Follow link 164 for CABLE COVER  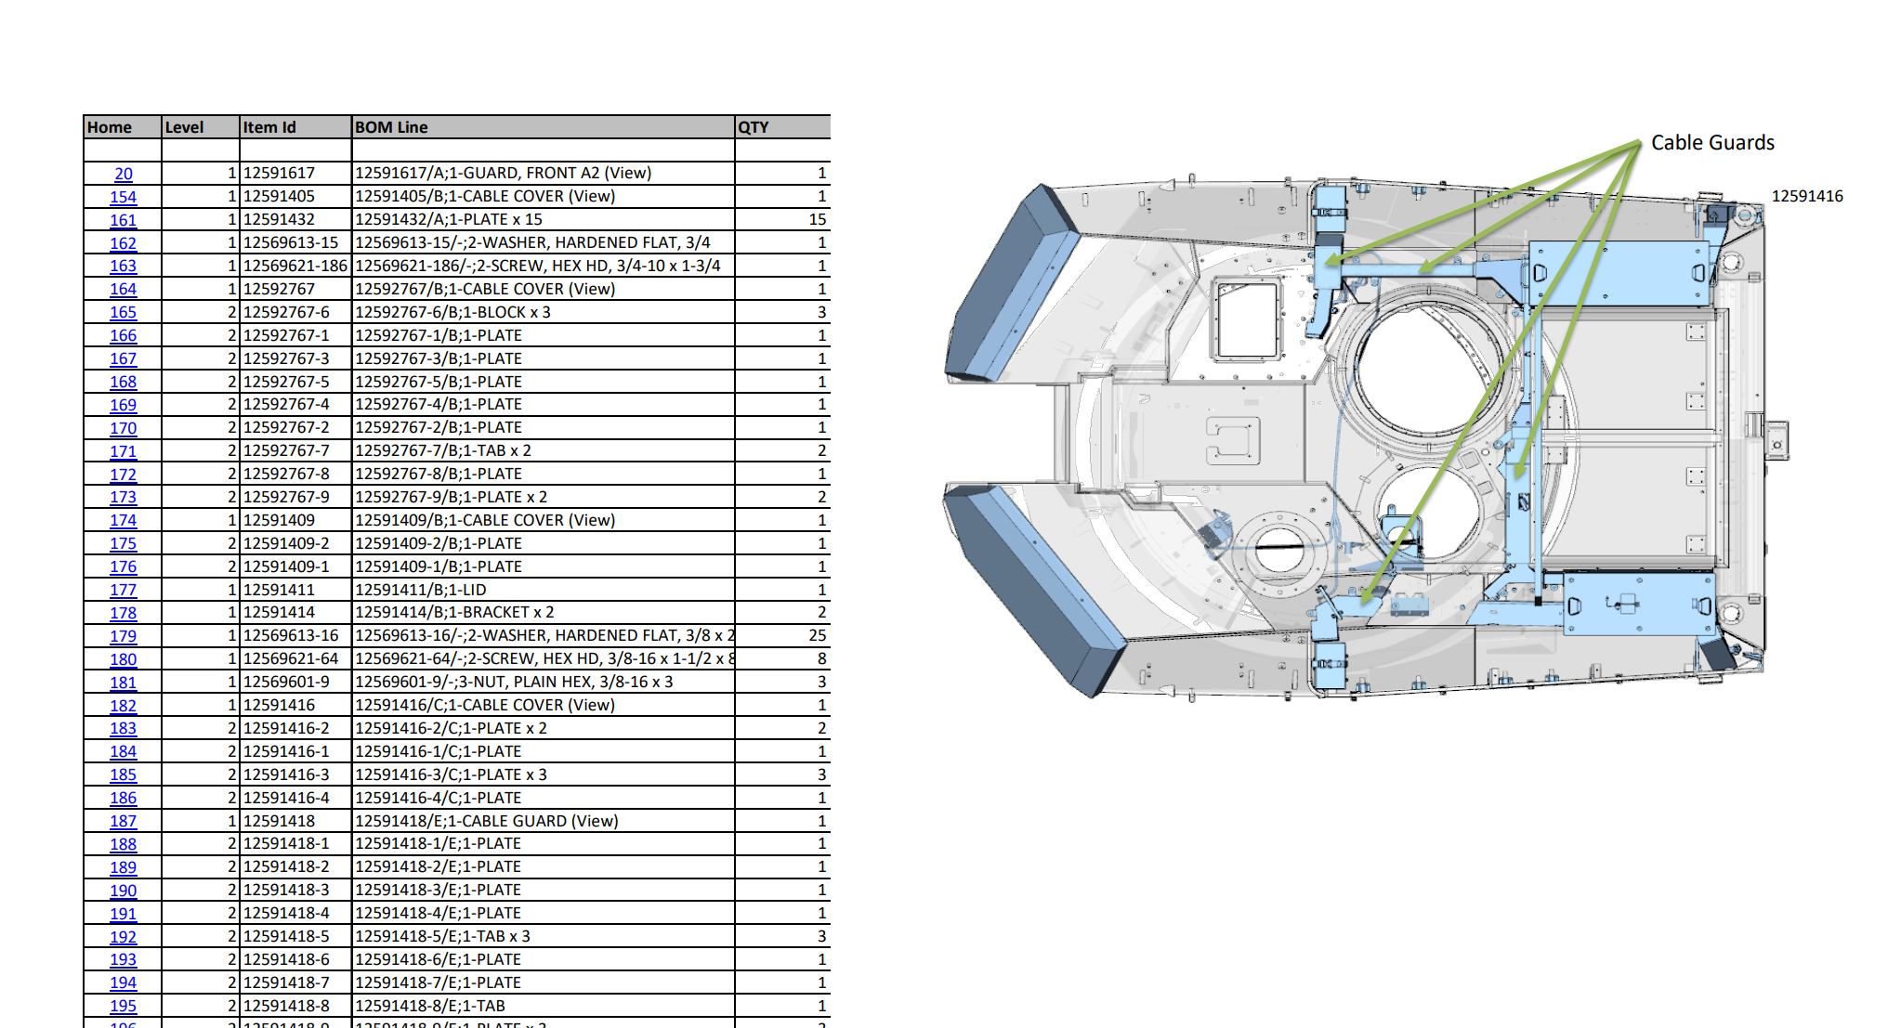click(123, 289)
